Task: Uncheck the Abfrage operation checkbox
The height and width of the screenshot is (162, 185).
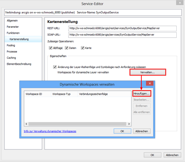Action: coord(51,48)
